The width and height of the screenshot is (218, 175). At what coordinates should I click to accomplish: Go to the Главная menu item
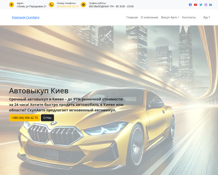(132, 17)
